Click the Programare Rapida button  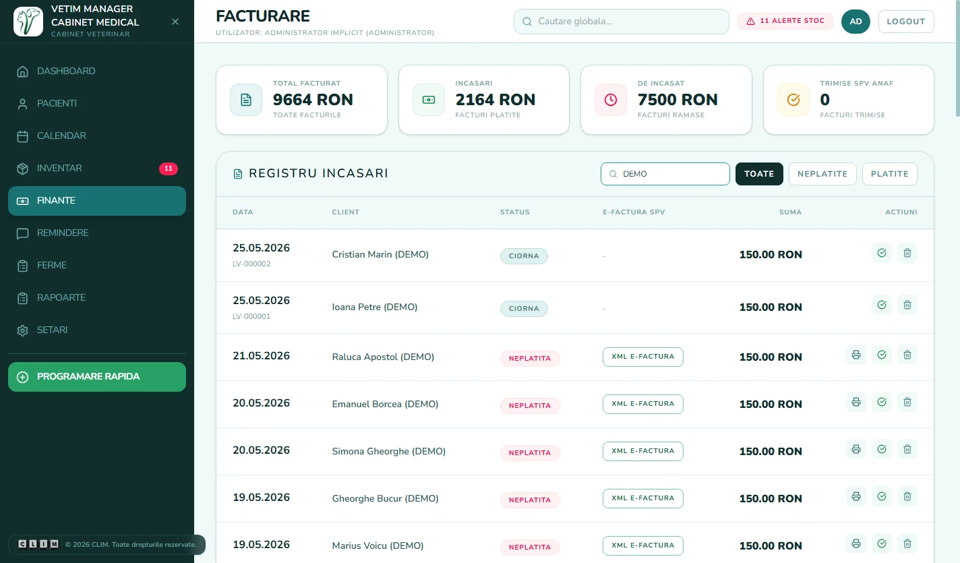[x=97, y=377]
